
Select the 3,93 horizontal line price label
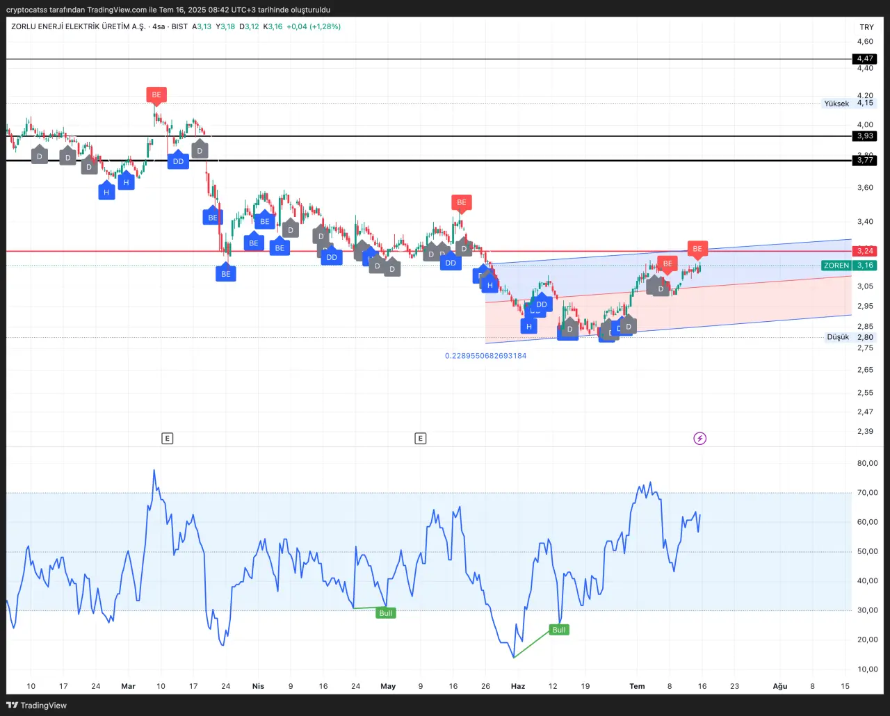[x=865, y=136]
